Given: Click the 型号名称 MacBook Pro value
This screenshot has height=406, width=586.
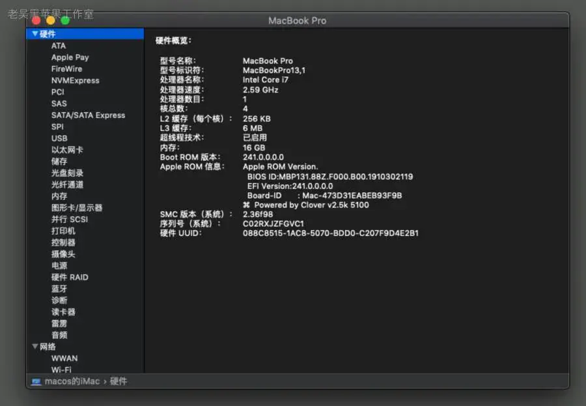Looking at the screenshot, I should (x=268, y=61).
